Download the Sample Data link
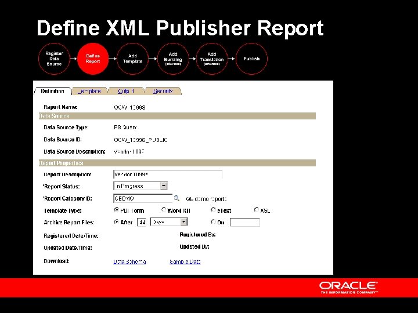This screenshot has height=313, width=418. click(x=185, y=261)
